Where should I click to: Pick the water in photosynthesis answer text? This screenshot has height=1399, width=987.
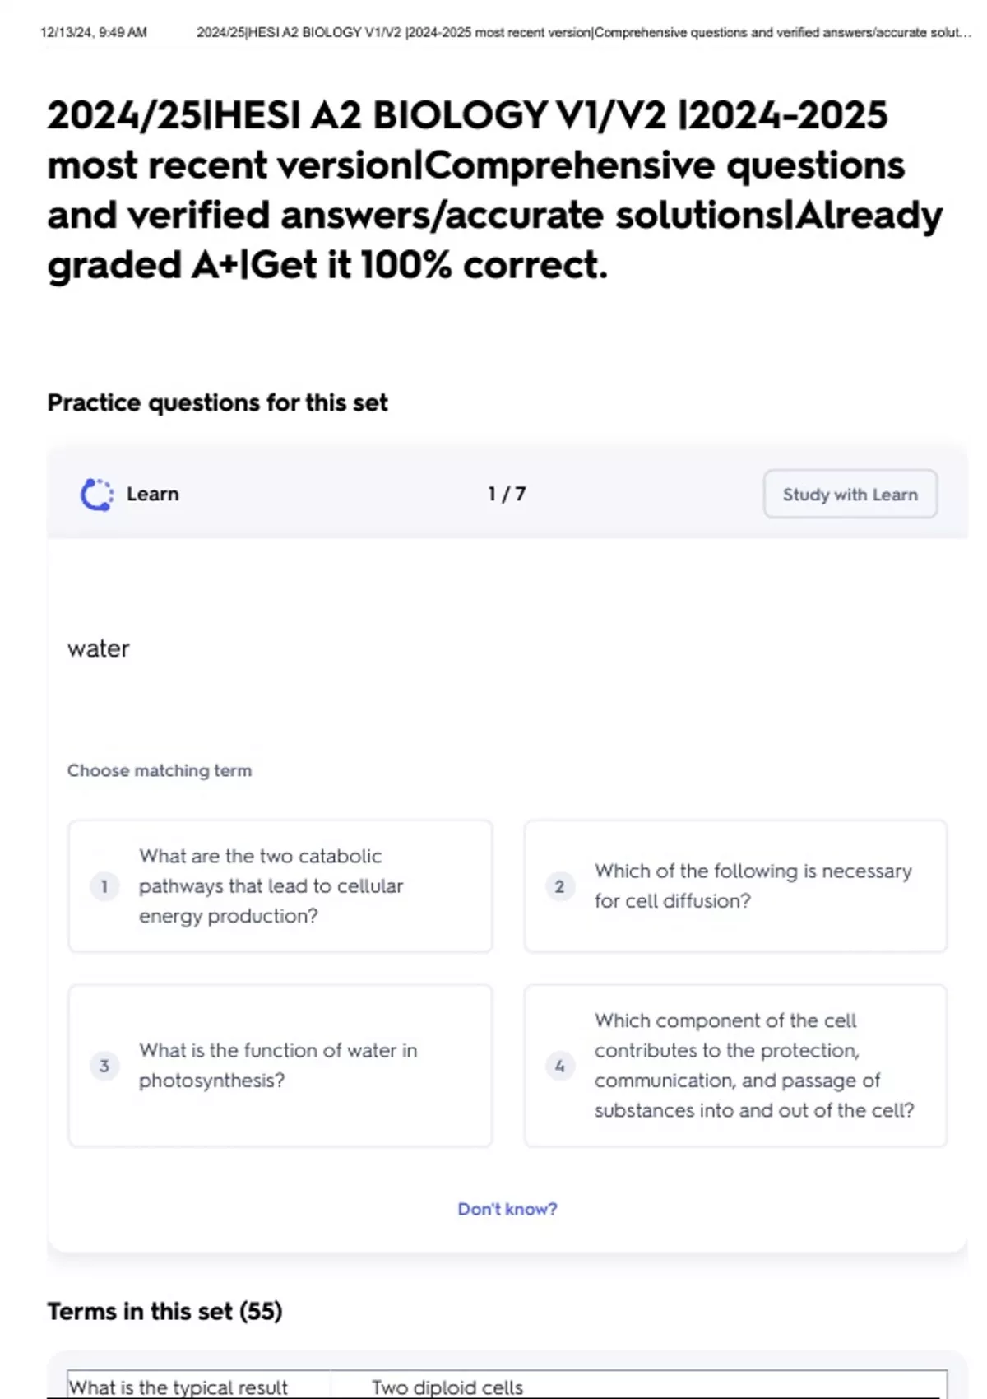[x=278, y=1066]
